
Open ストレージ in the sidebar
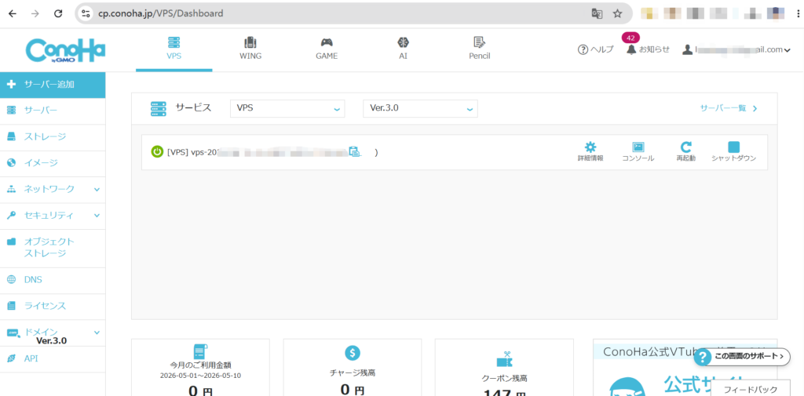tap(53, 136)
